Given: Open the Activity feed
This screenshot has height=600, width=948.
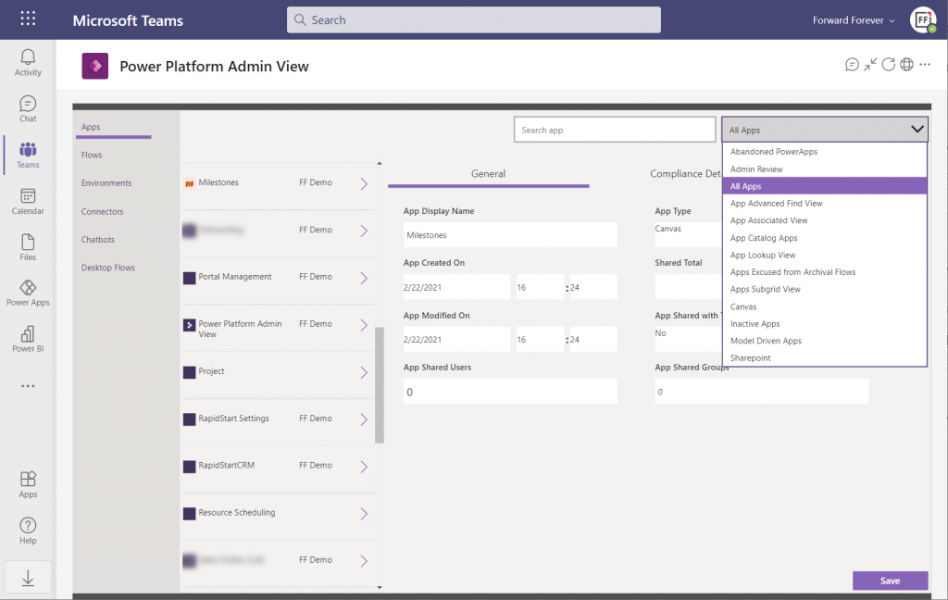Looking at the screenshot, I should 28,63.
